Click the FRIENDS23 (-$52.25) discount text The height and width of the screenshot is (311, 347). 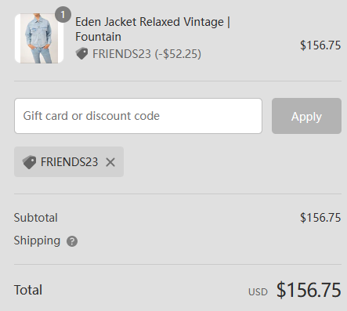point(146,54)
